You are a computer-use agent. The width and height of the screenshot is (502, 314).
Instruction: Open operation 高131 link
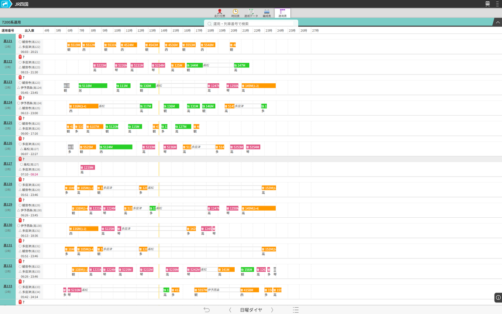pyautogui.click(x=8, y=245)
